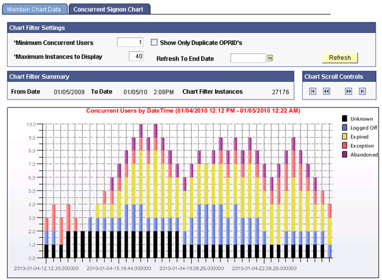Click the Refresh button

pyautogui.click(x=340, y=58)
